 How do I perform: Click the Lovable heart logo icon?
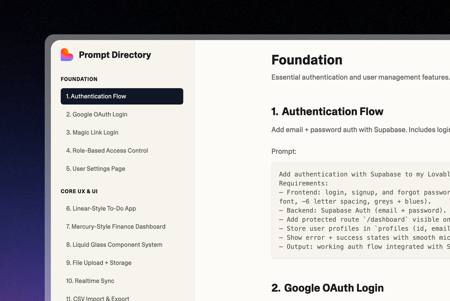pos(67,55)
